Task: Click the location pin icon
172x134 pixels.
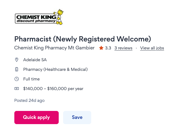Action: pos(17,60)
